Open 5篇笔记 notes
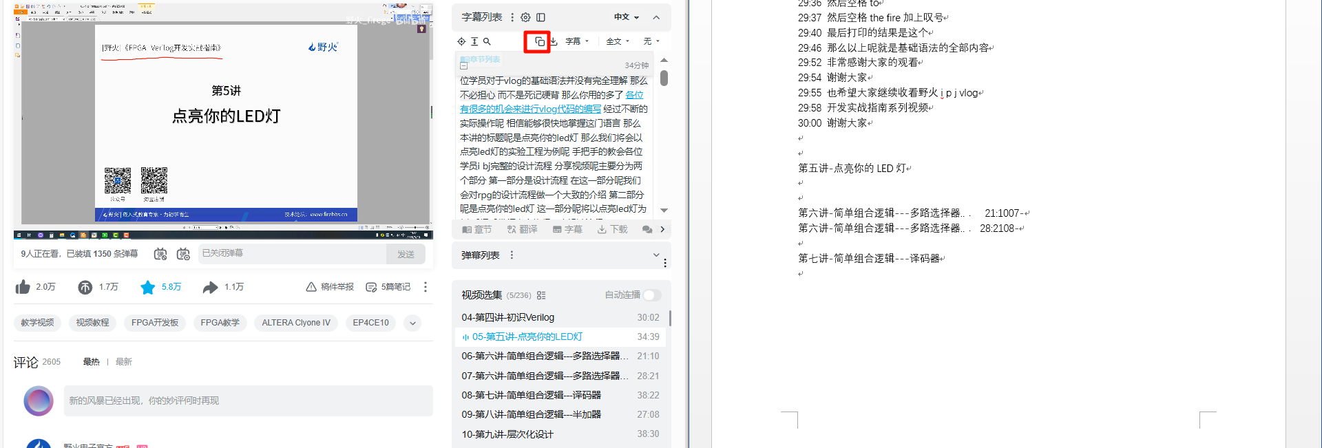This screenshot has height=448, width=1322. pyautogui.click(x=388, y=287)
